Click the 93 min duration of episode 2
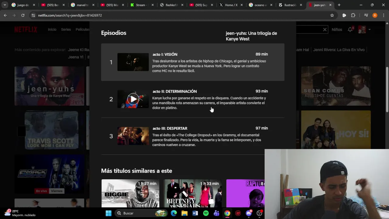Screen dimensions: 389x219 [x=262, y=91]
